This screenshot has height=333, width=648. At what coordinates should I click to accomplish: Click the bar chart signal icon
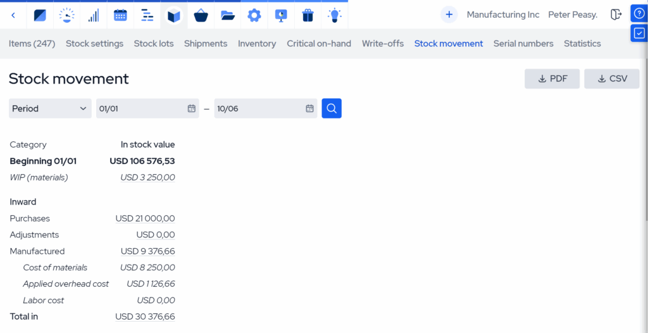(94, 15)
